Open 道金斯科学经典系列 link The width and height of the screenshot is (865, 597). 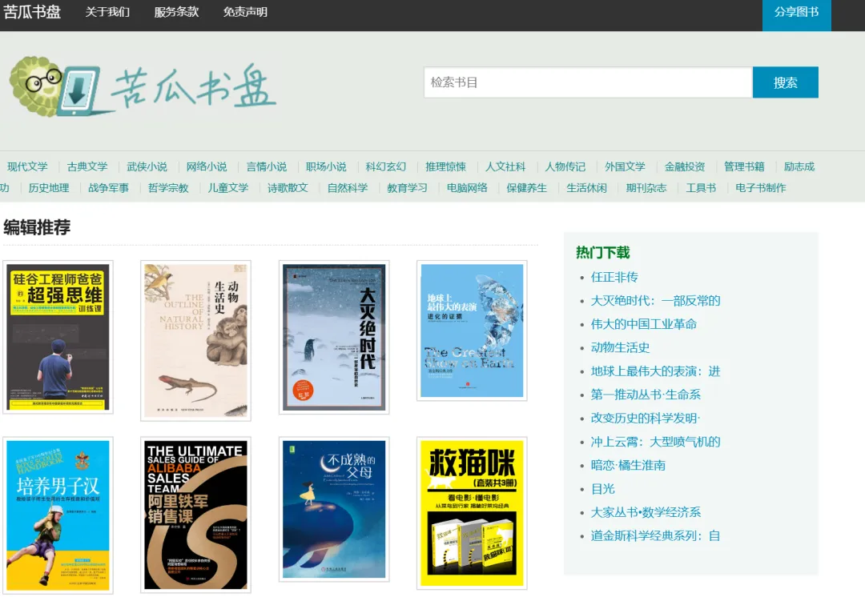point(656,536)
